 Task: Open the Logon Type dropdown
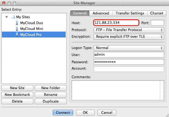coord(129,48)
